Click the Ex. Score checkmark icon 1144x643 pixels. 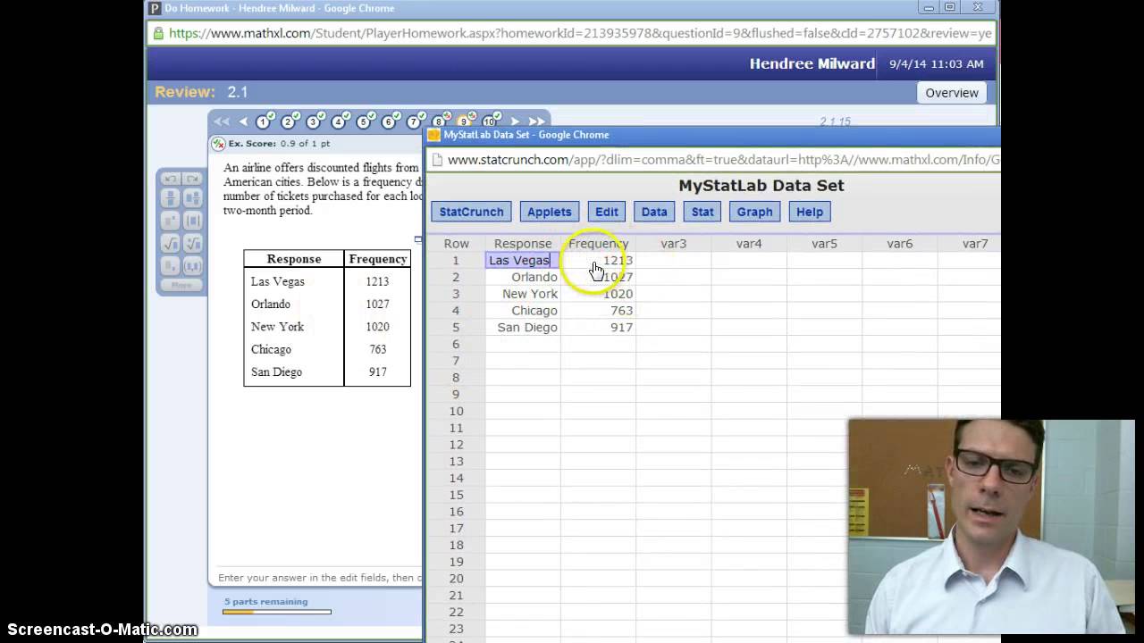coord(218,144)
